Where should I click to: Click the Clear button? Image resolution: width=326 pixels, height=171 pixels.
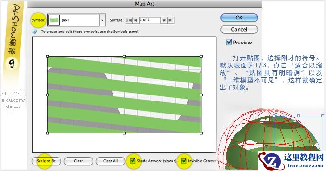pos(79,161)
